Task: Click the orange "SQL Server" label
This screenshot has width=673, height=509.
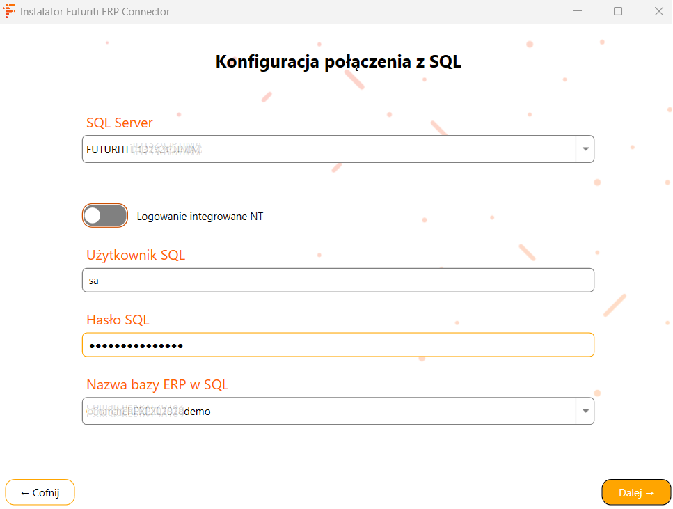Action: (x=119, y=123)
